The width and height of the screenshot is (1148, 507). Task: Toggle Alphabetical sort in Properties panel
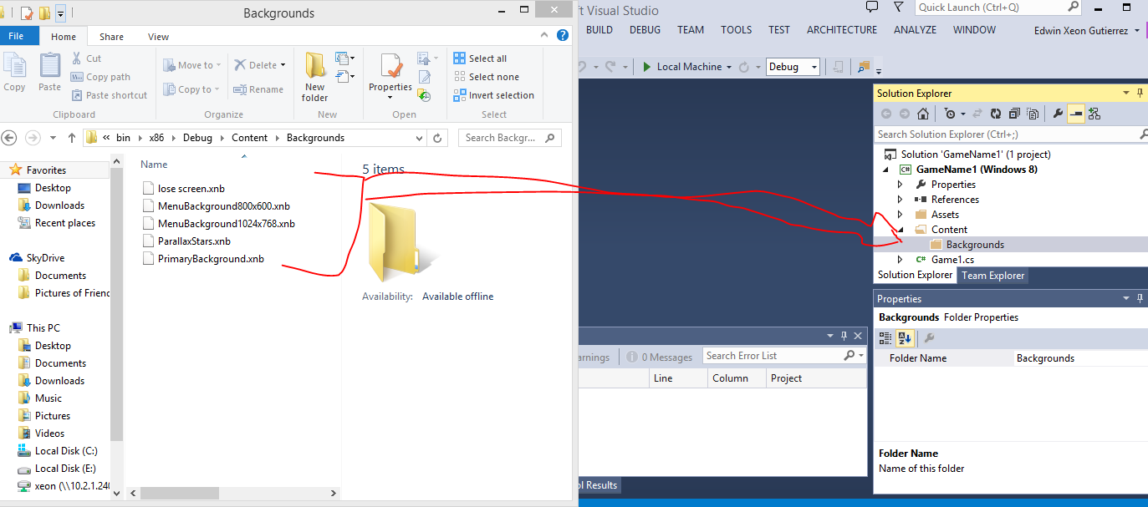[905, 337]
